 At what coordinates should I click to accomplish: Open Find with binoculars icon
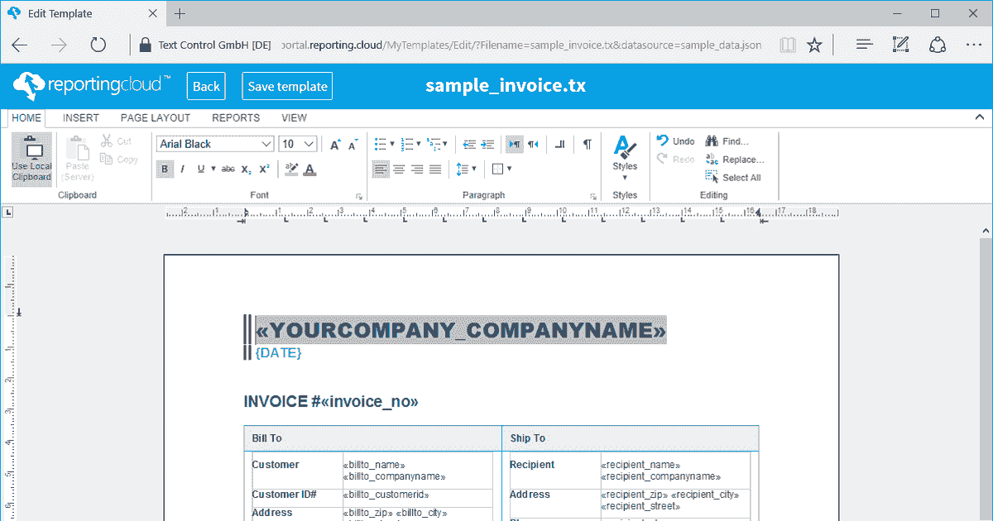pos(712,141)
